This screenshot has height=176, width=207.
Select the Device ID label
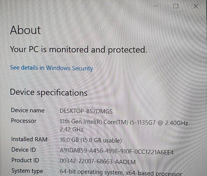tap(23, 150)
